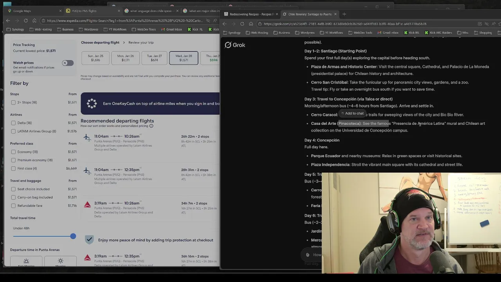This screenshot has width=501, height=282.
Task: Click Review your trip step link
Action: pyautogui.click(x=141, y=42)
